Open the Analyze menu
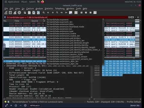 39,9
